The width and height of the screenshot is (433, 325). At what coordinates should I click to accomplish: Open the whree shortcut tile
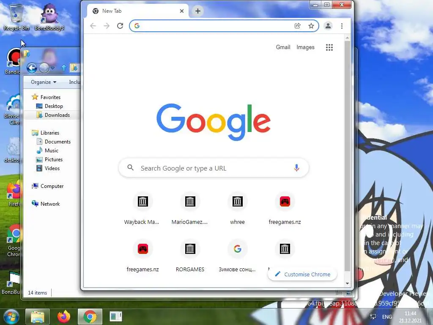pos(238,209)
